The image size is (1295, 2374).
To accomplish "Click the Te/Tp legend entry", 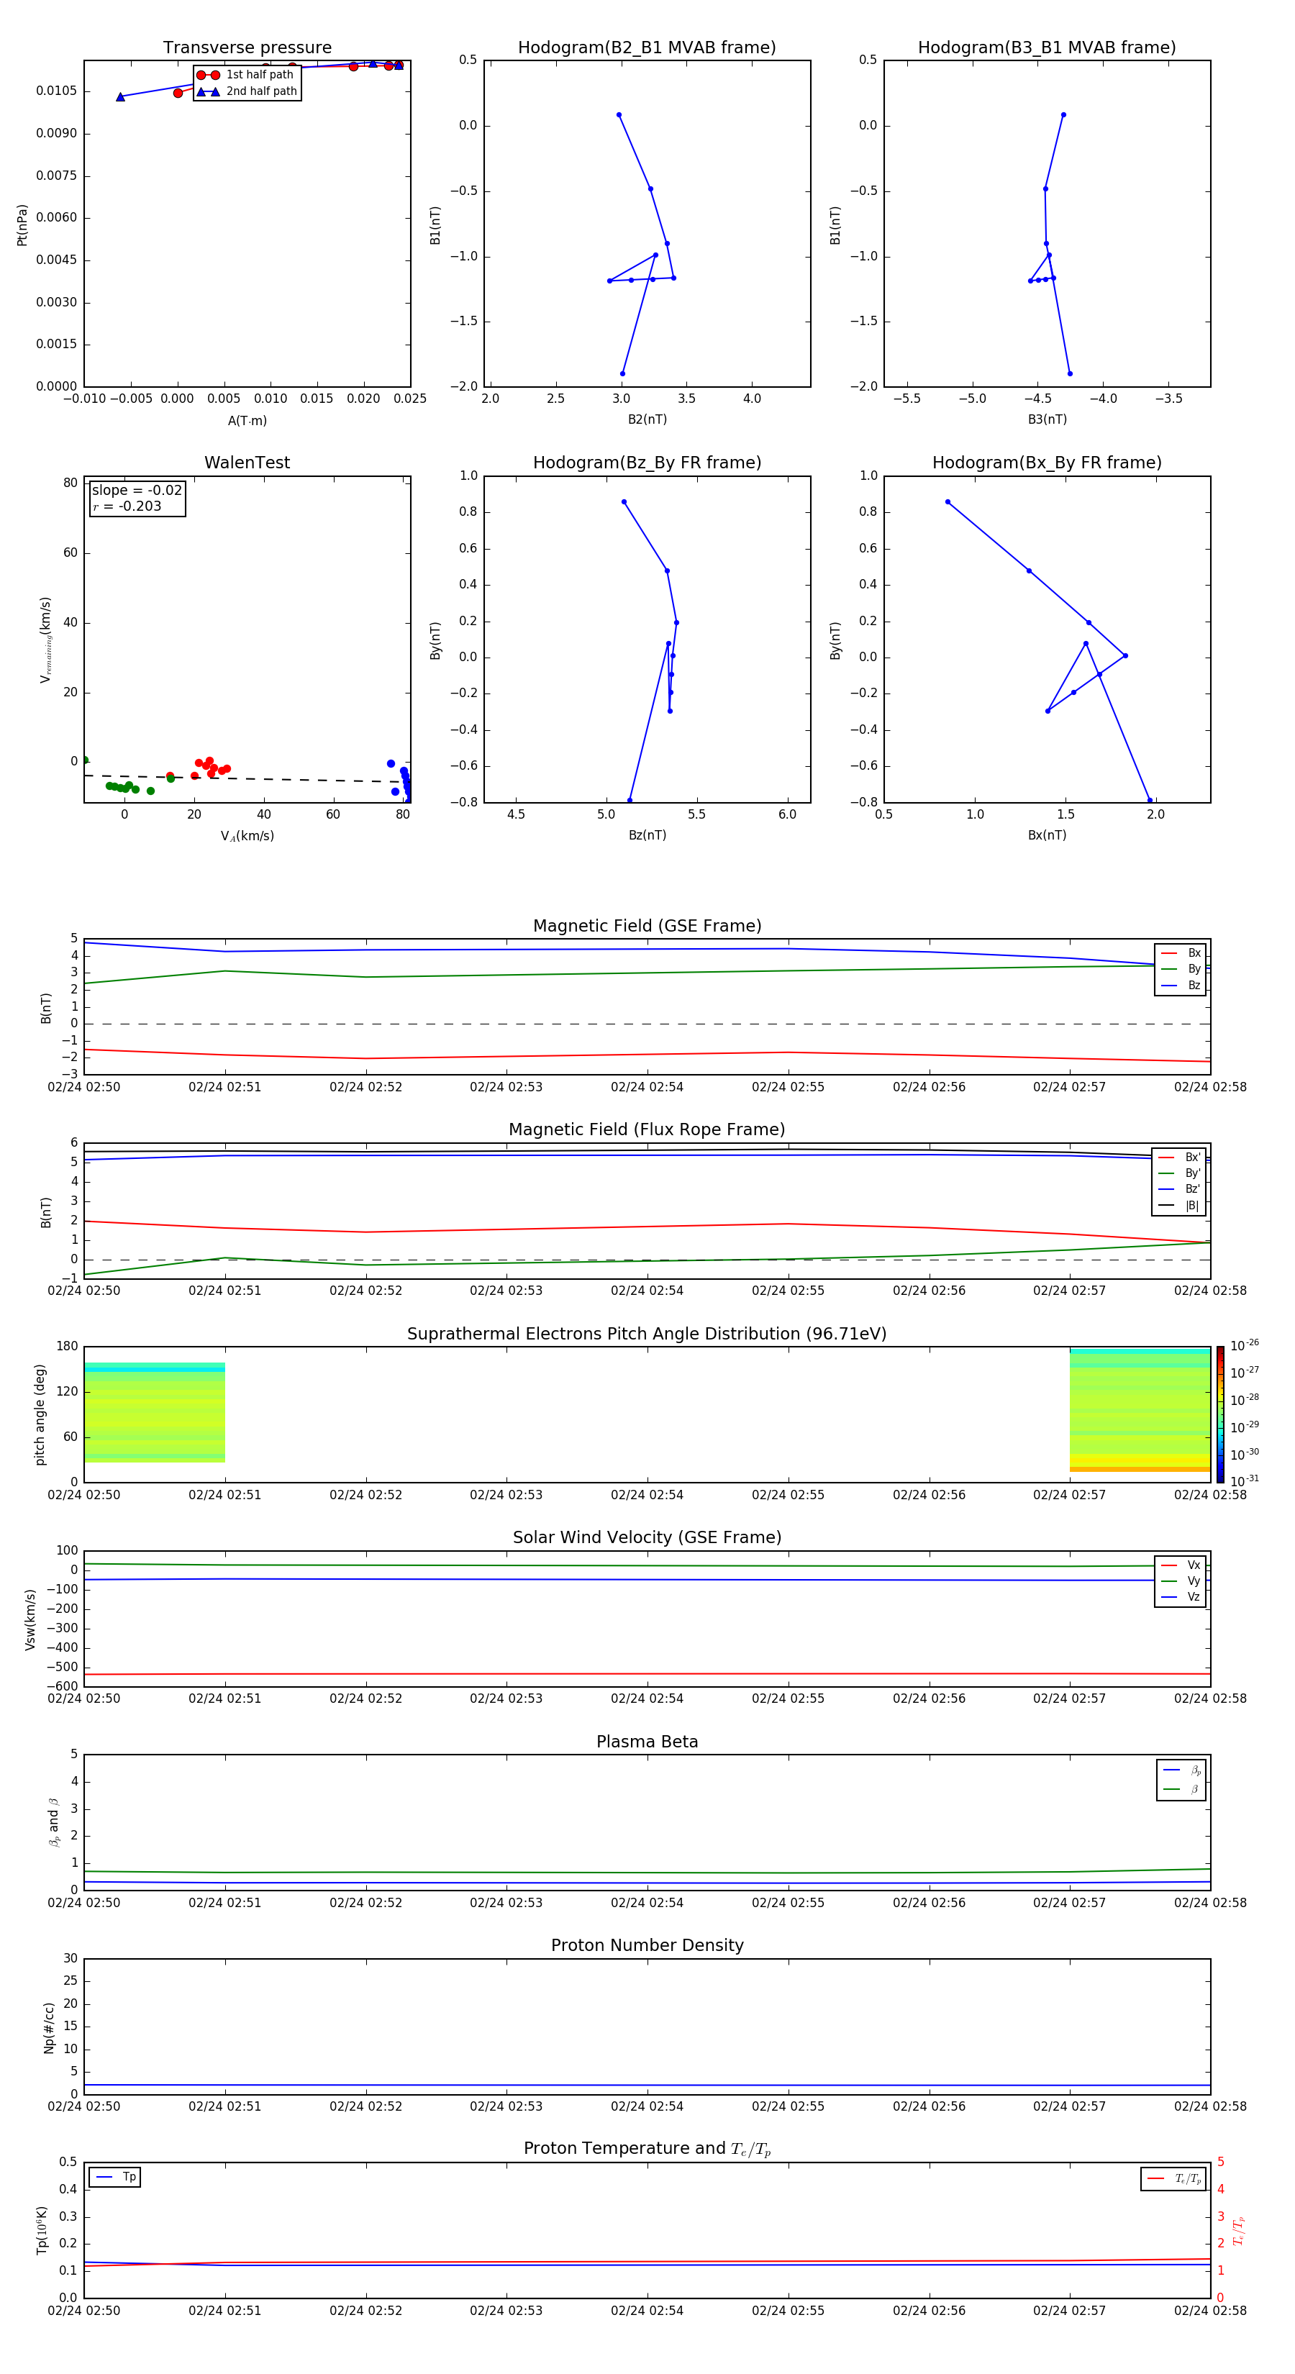I will [1173, 2178].
